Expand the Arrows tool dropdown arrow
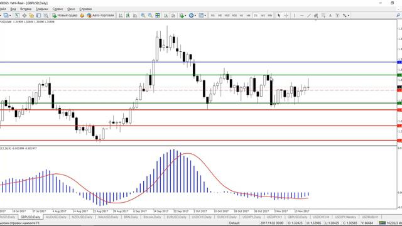The height and width of the screenshot is (226, 402). pyautogui.click(x=349, y=15)
